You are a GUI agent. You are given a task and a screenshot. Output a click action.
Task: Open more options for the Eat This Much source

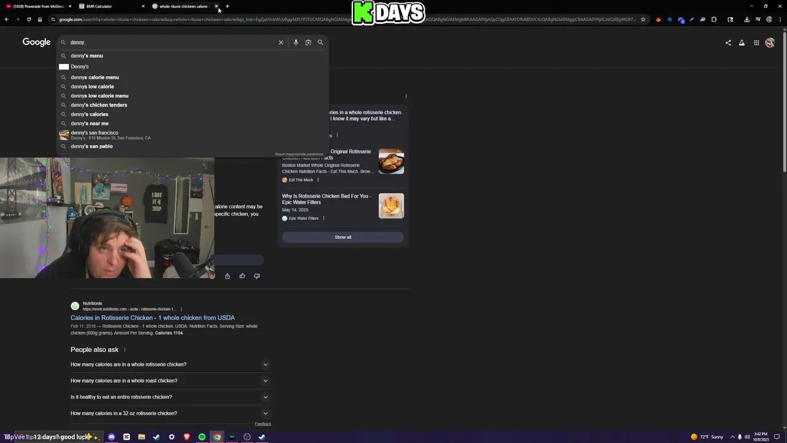(318, 180)
